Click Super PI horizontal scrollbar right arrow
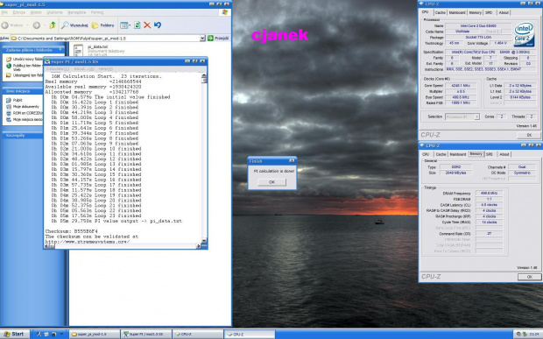Viewport: 543px width, 339px height. pyautogui.click(x=199, y=246)
